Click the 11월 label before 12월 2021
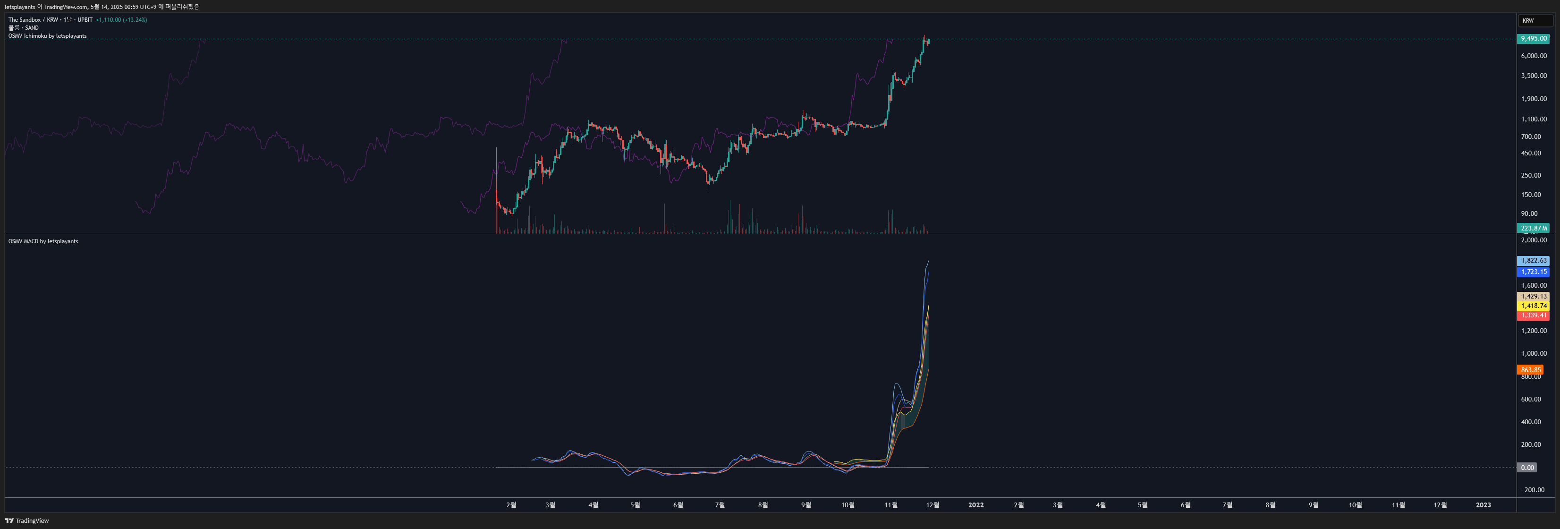This screenshot has width=1560, height=529. 891,505
